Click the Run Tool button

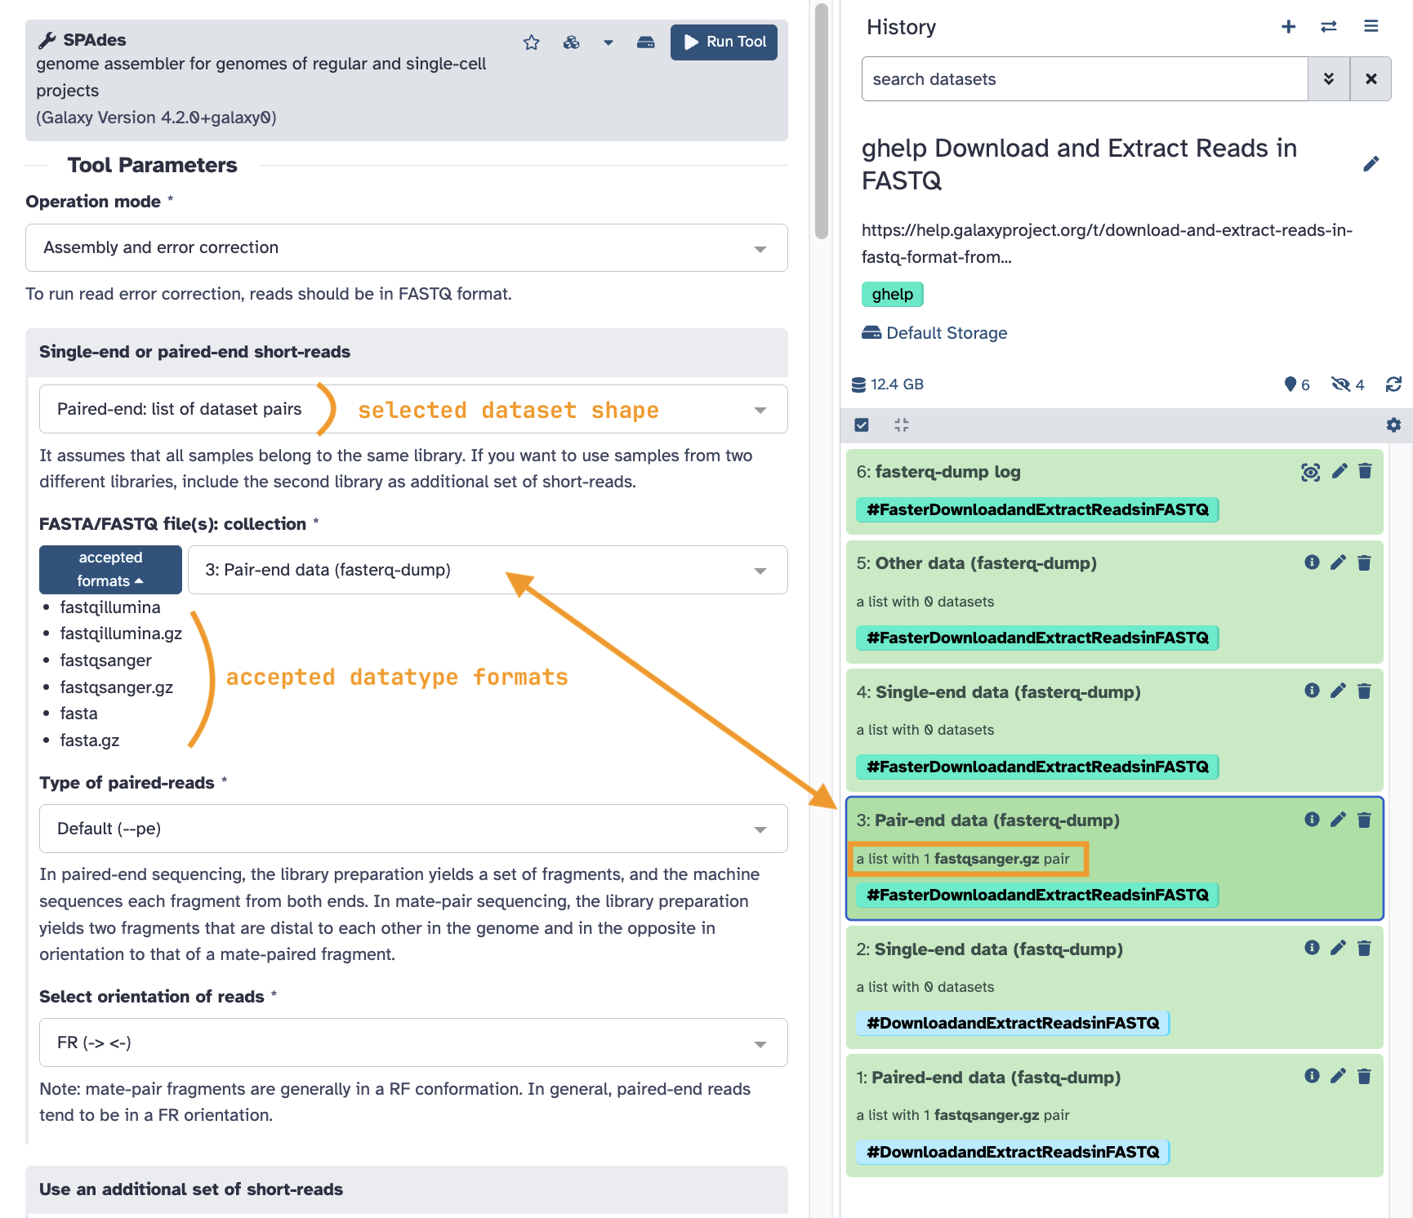[x=724, y=42]
